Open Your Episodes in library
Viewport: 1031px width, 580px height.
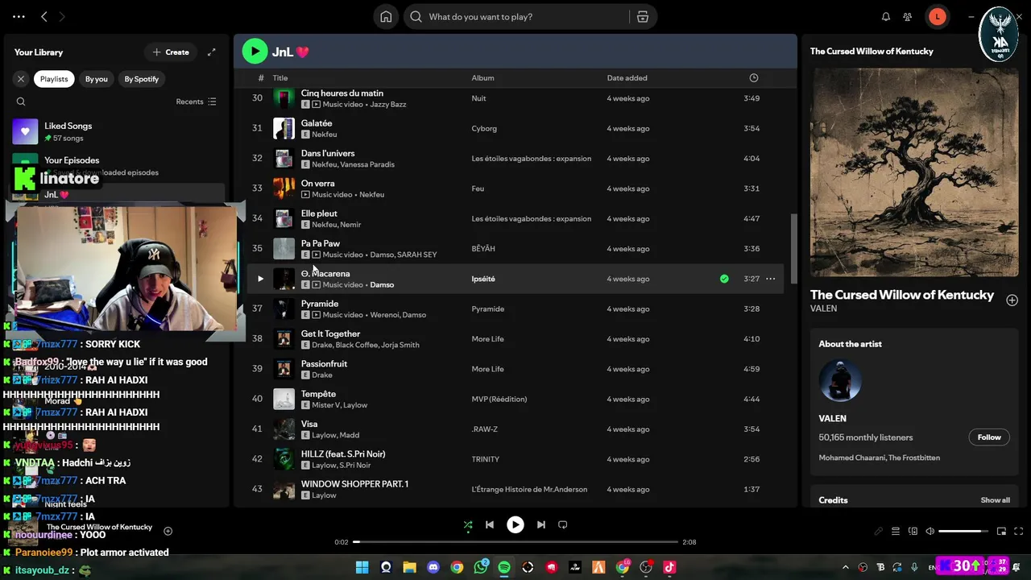pos(117,165)
